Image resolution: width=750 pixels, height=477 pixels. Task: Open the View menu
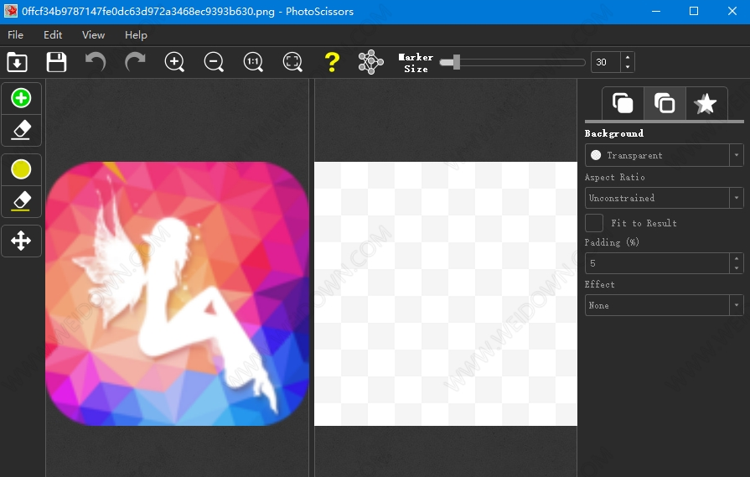click(93, 35)
